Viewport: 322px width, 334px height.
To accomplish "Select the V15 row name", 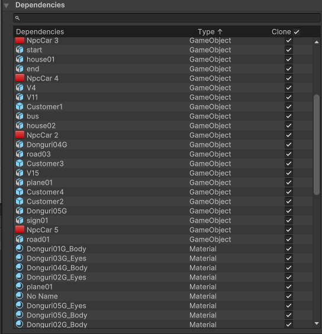I will (x=33, y=173).
